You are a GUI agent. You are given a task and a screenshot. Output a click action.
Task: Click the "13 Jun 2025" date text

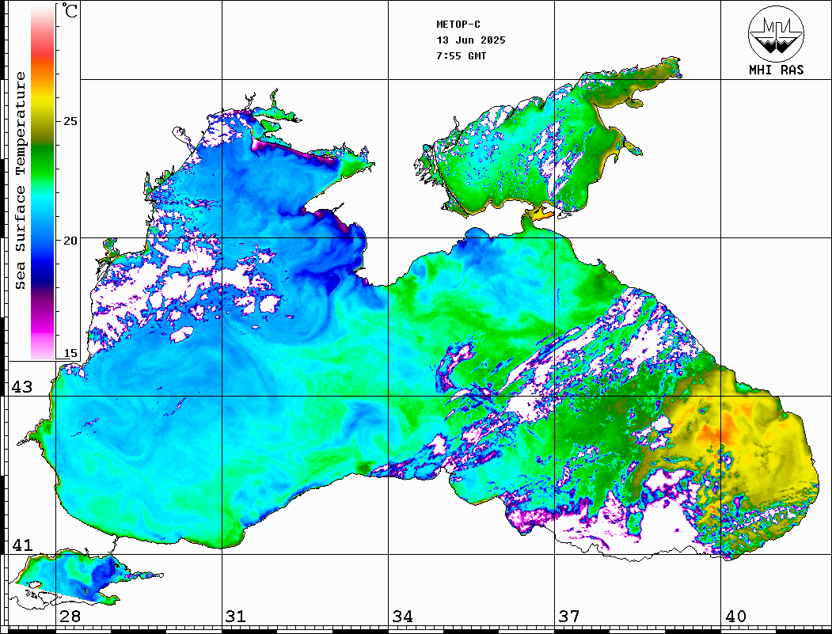tap(471, 40)
